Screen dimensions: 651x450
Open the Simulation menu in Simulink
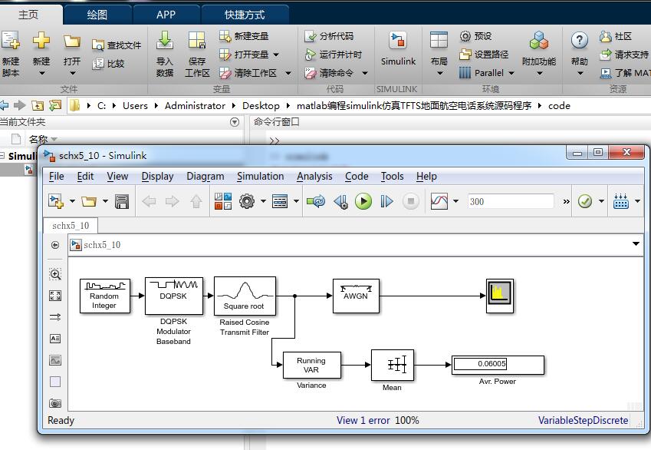260,177
